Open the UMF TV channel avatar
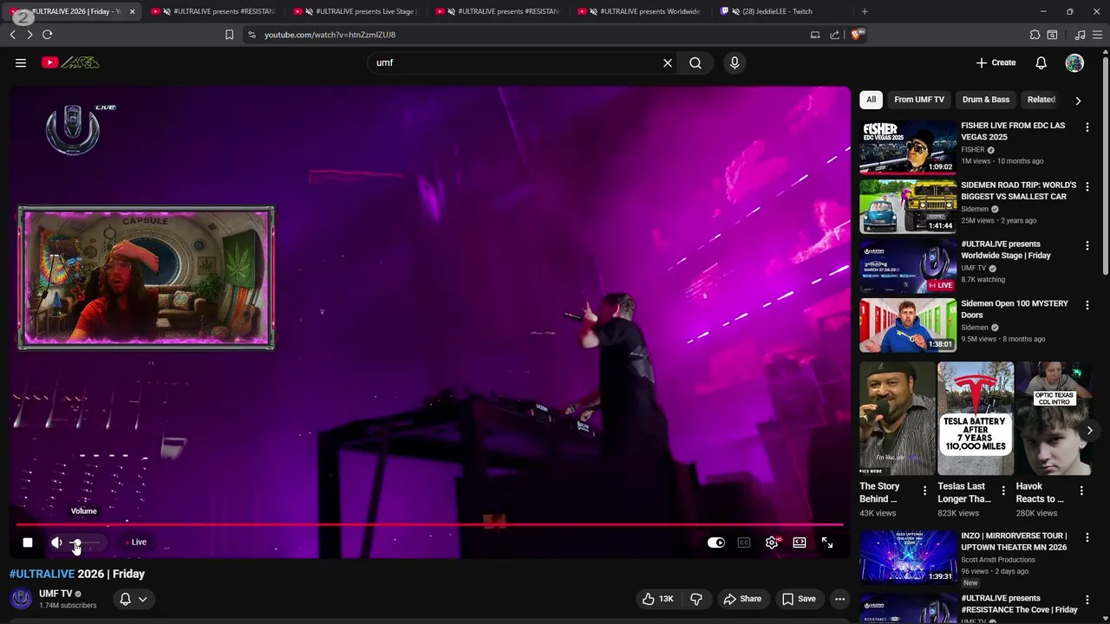The width and height of the screenshot is (1110, 624). [21, 599]
